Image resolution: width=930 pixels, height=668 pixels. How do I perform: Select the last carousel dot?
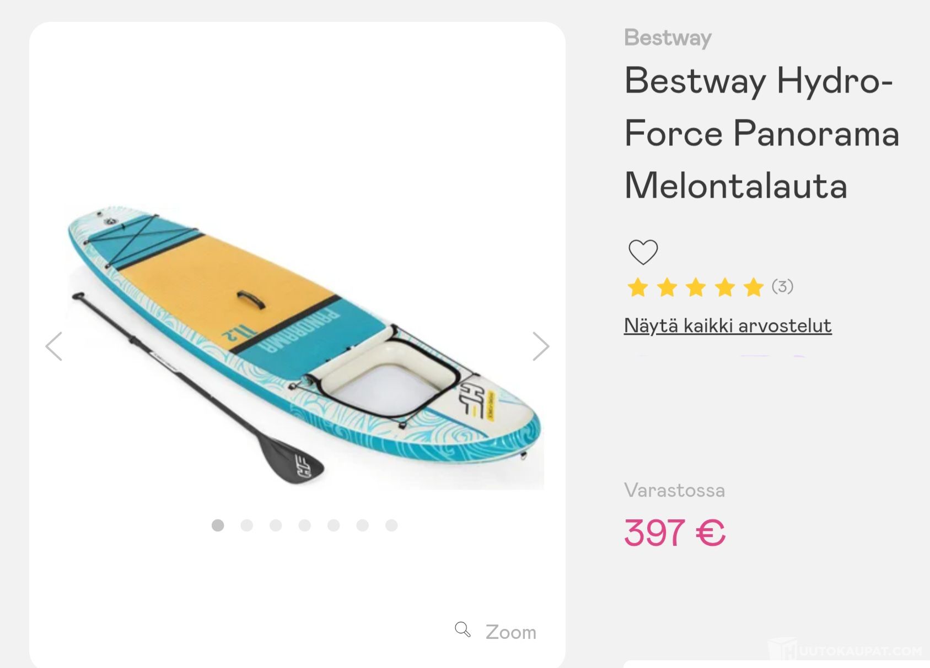pyautogui.click(x=391, y=525)
